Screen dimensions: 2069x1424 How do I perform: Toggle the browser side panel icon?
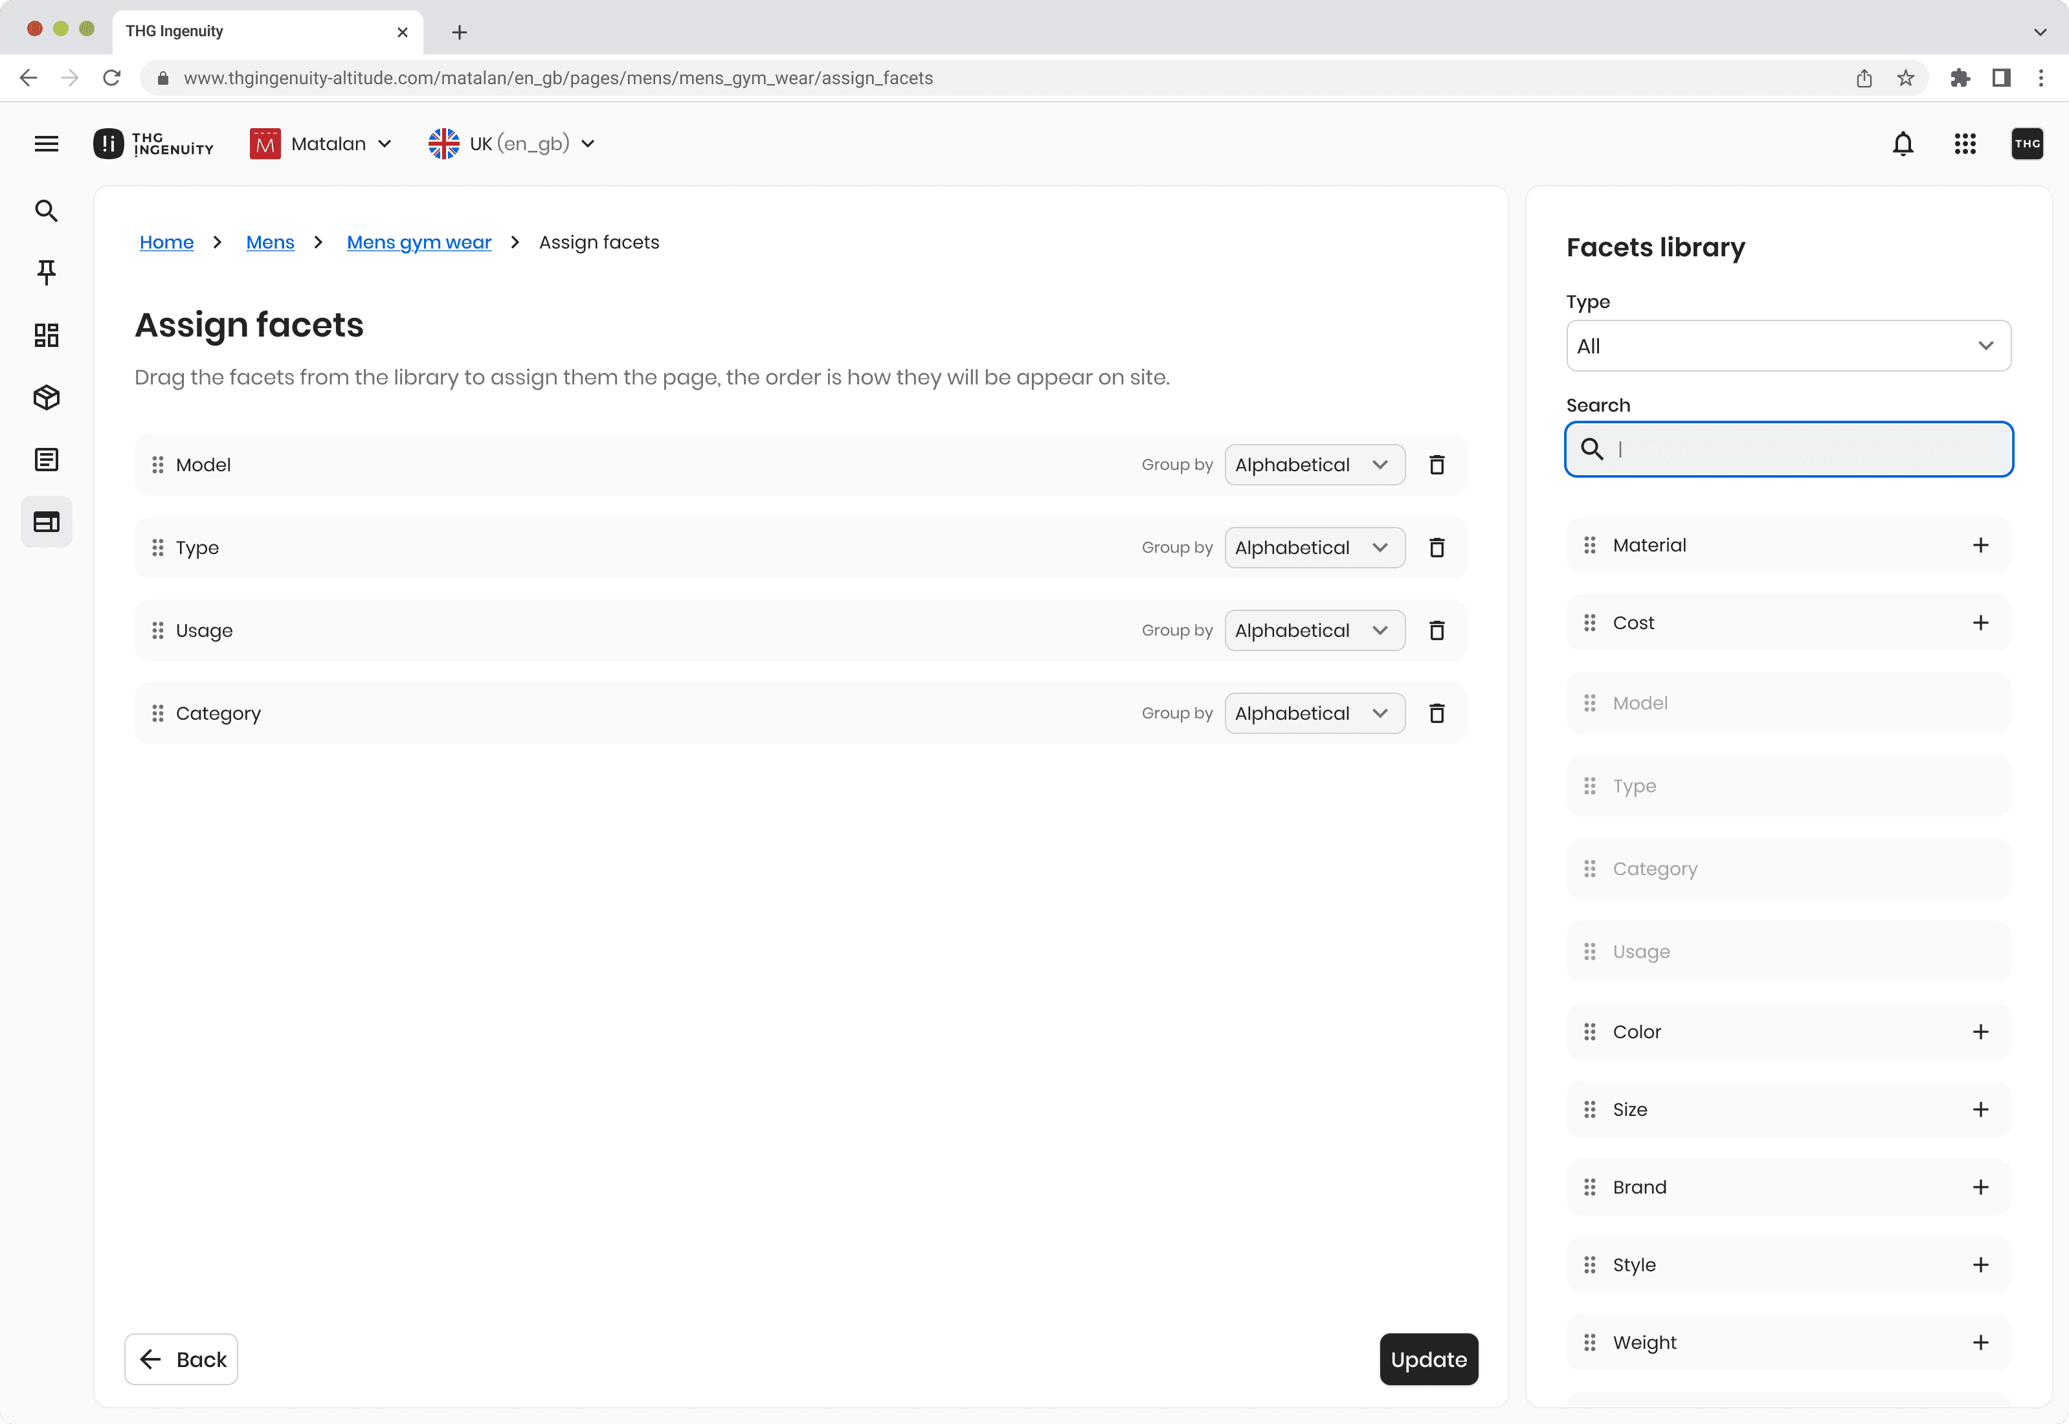[x=2001, y=78]
